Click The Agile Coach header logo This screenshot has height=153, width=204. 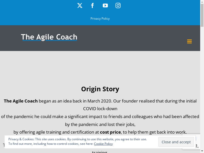click(x=49, y=37)
